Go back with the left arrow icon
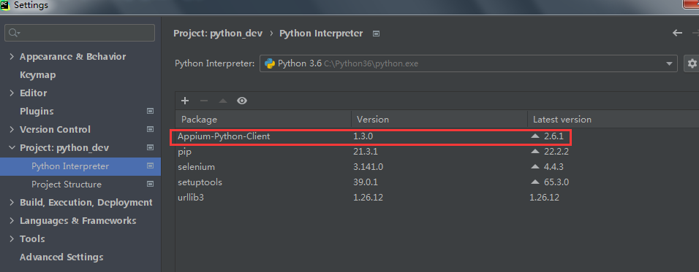This screenshot has height=272, width=699. [677, 33]
